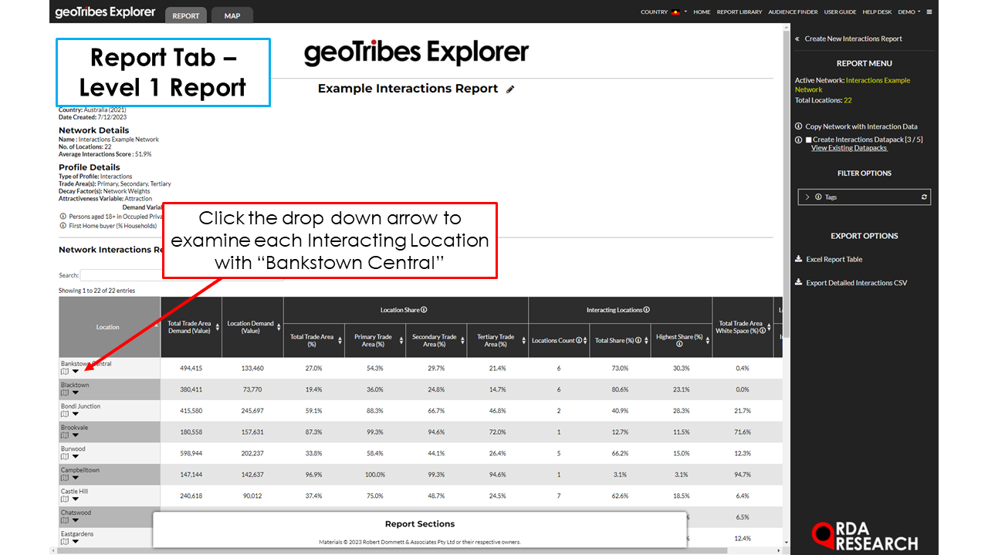Image resolution: width=988 pixels, height=555 pixels.
Task: Open REPORT LIBRARY in the top navigation
Action: [x=739, y=12]
